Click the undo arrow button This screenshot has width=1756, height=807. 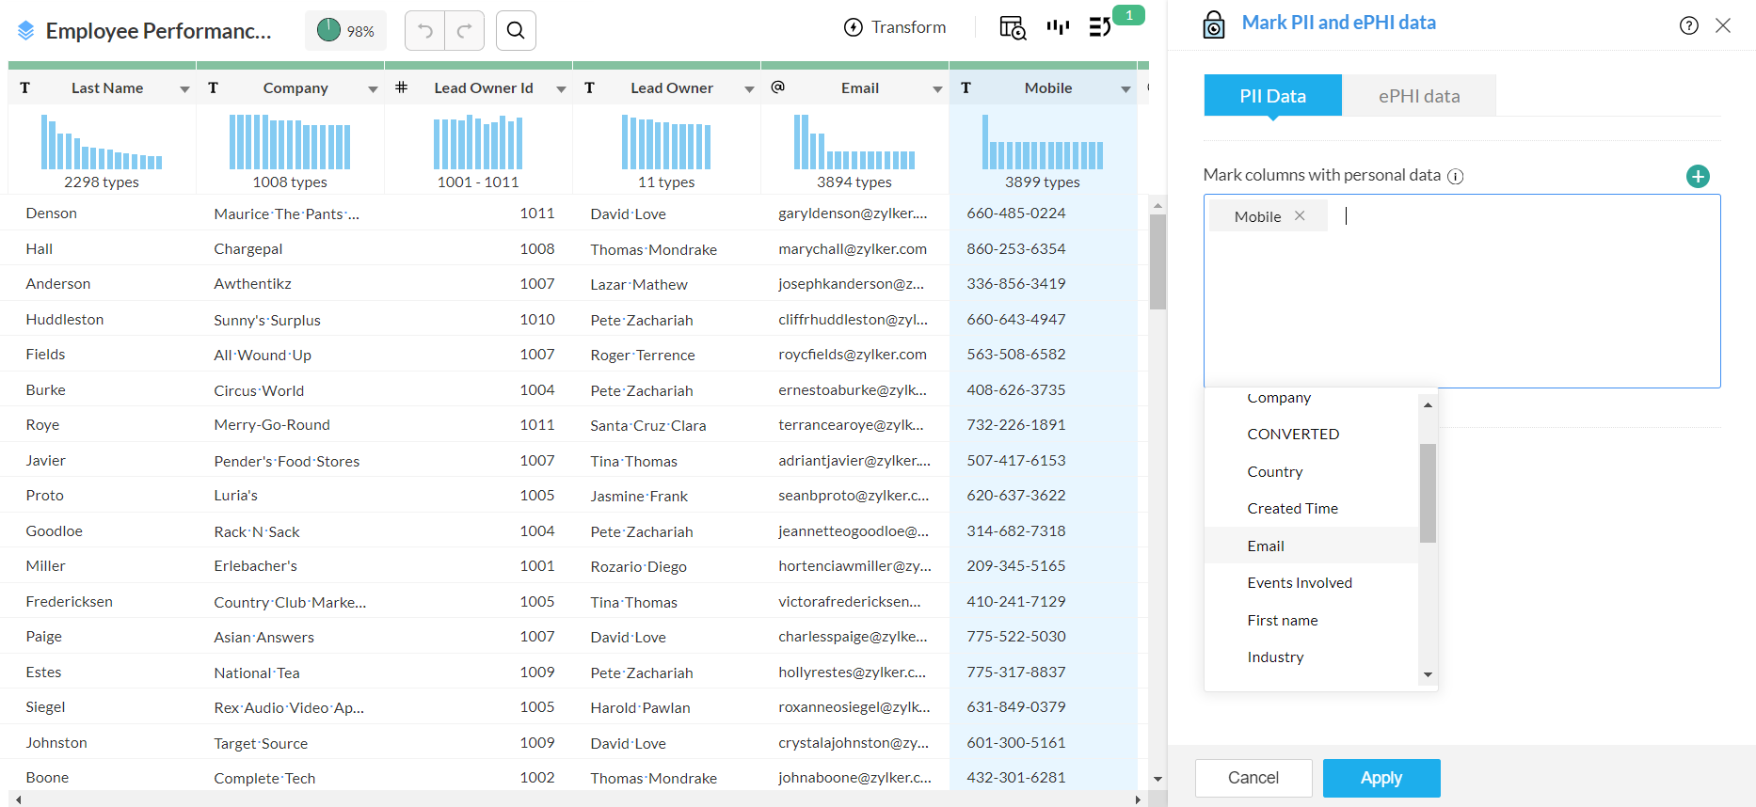point(425,31)
